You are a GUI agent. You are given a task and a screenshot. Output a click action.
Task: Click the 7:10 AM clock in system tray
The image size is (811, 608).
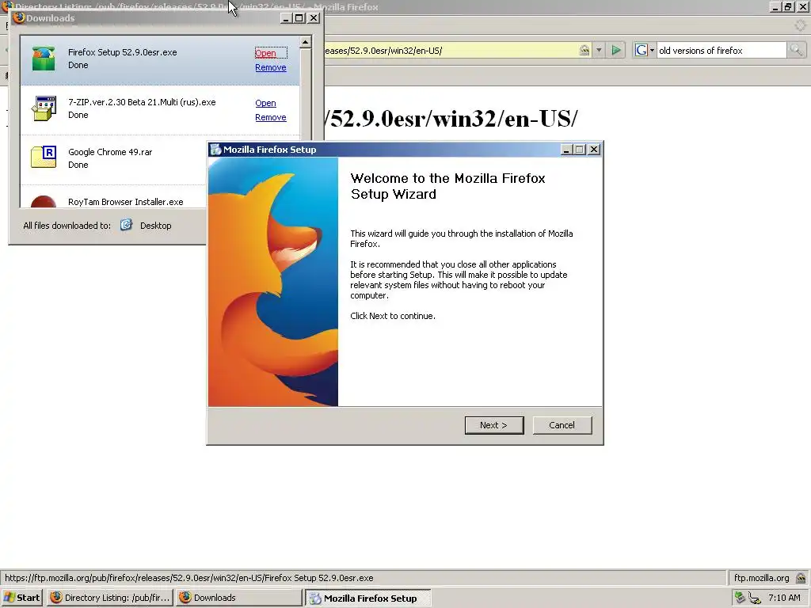(x=784, y=598)
